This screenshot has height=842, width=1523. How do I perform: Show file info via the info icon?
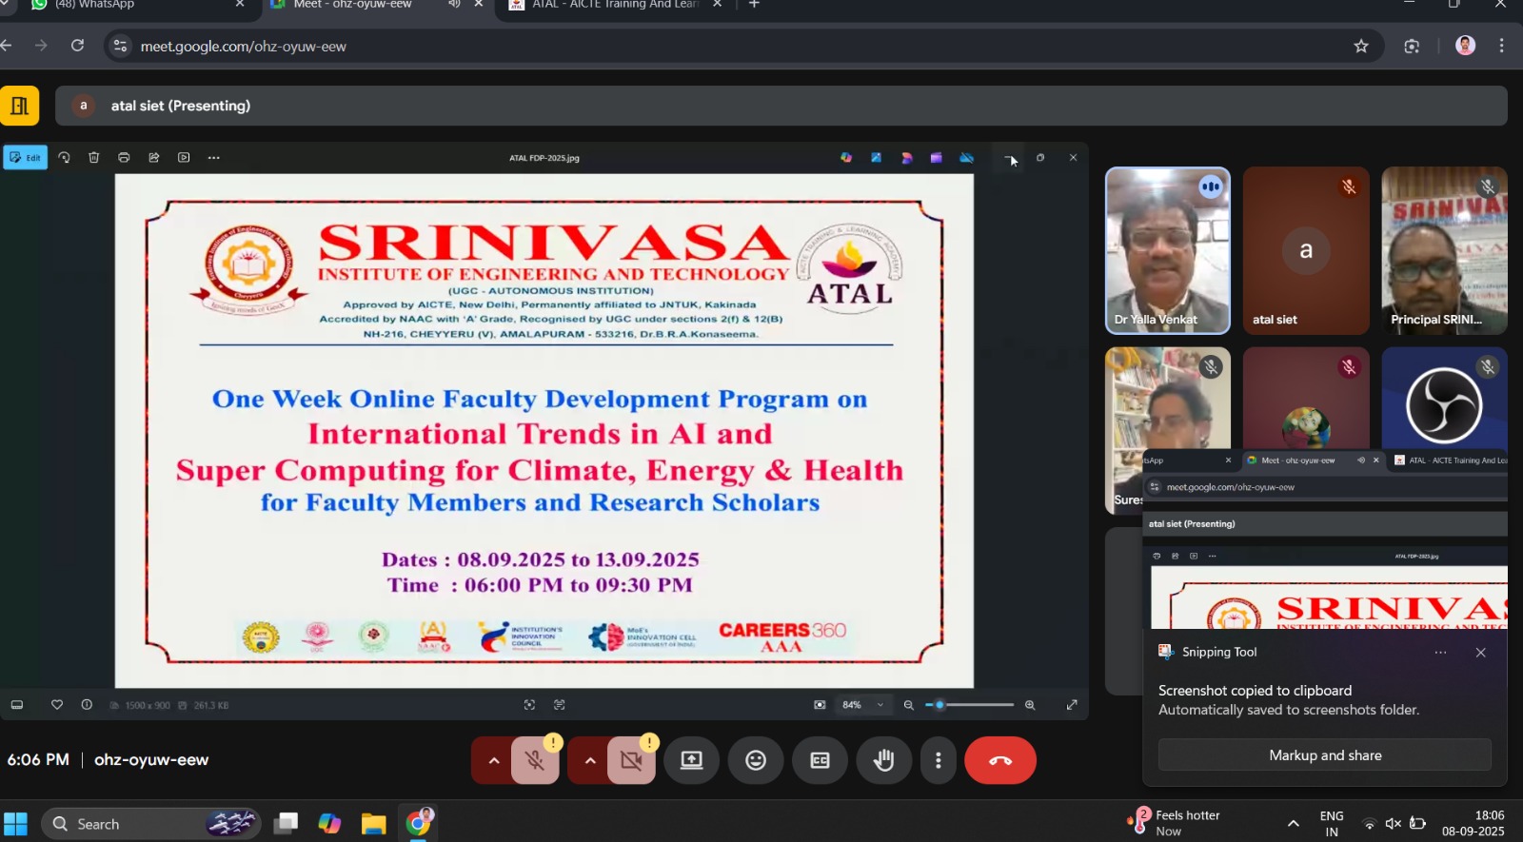point(87,705)
